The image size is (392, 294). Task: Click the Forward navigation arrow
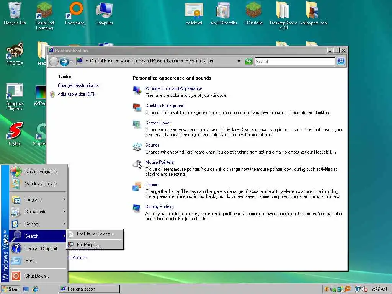[x=64, y=62]
